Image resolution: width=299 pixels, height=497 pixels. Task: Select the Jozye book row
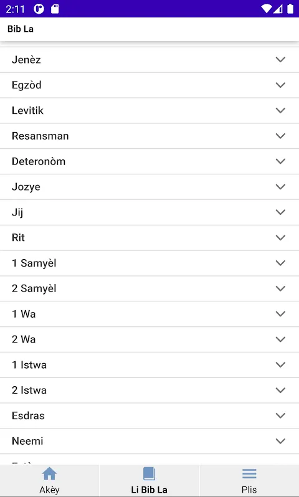coord(149,187)
